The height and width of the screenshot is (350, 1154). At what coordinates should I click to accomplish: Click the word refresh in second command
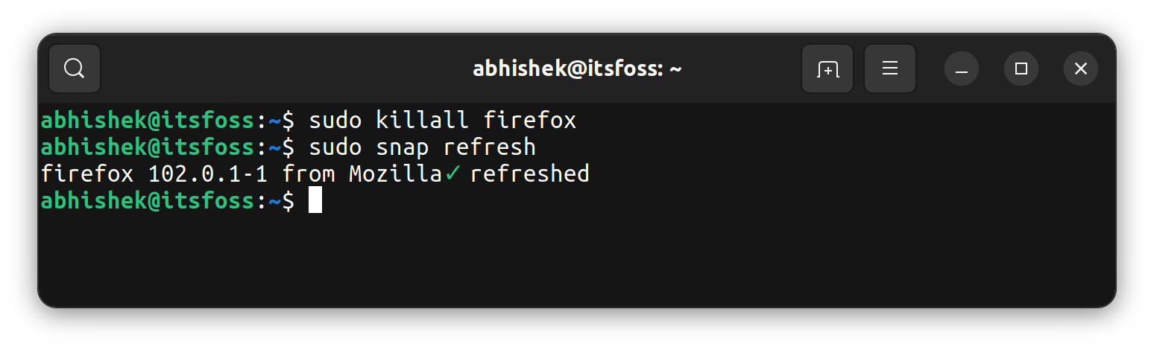click(x=490, y=147)
